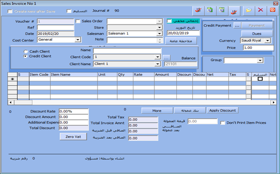Click the ellipsis button beside Client Code
Image resolution: width=280 pixels, height=174 pixels.
166,58
